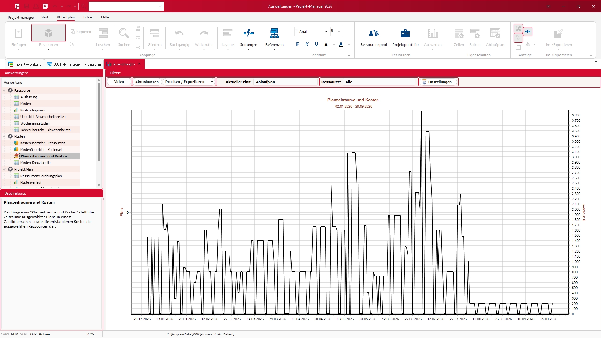Open the font color dropdown arrow
Image resolution: width=601 pixels, height=338 pixels.
coord(349,44)
